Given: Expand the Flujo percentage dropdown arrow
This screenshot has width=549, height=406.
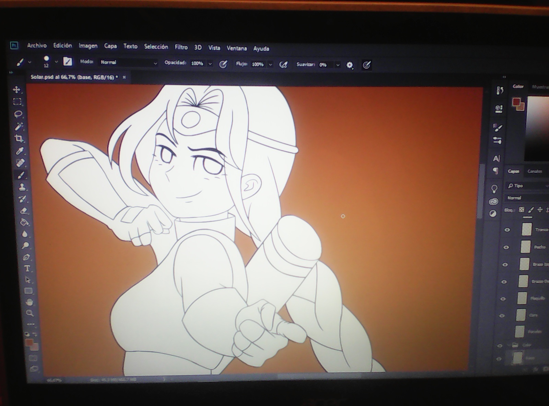Looking at the screenshot, I should (x=270, y=64).
